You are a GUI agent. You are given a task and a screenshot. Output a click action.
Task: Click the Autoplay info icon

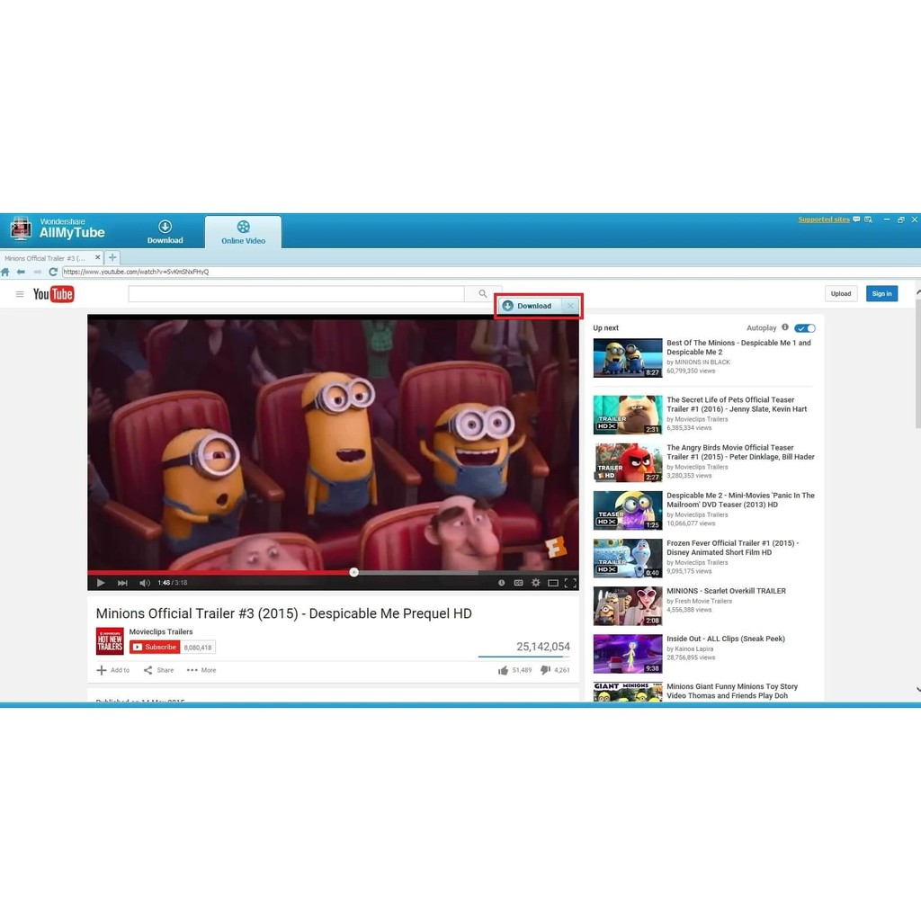784,327
